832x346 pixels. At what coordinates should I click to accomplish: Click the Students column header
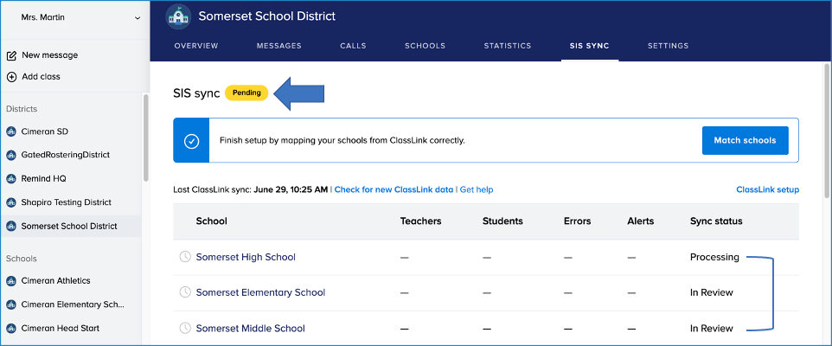click(x=502, y=221)
